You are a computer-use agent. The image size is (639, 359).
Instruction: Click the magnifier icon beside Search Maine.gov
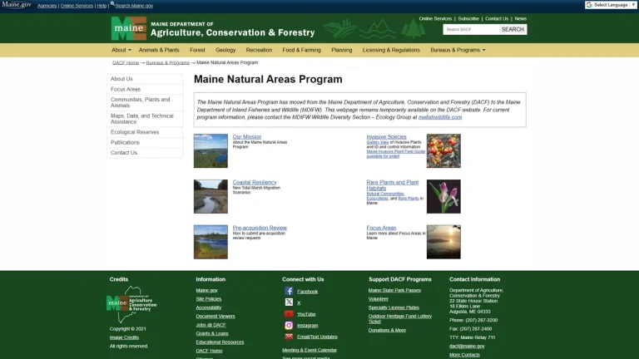[112, 3]
